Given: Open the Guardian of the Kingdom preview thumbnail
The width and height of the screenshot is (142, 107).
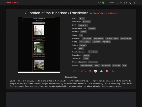Looking at the screenshot, I should click(39, 45).
